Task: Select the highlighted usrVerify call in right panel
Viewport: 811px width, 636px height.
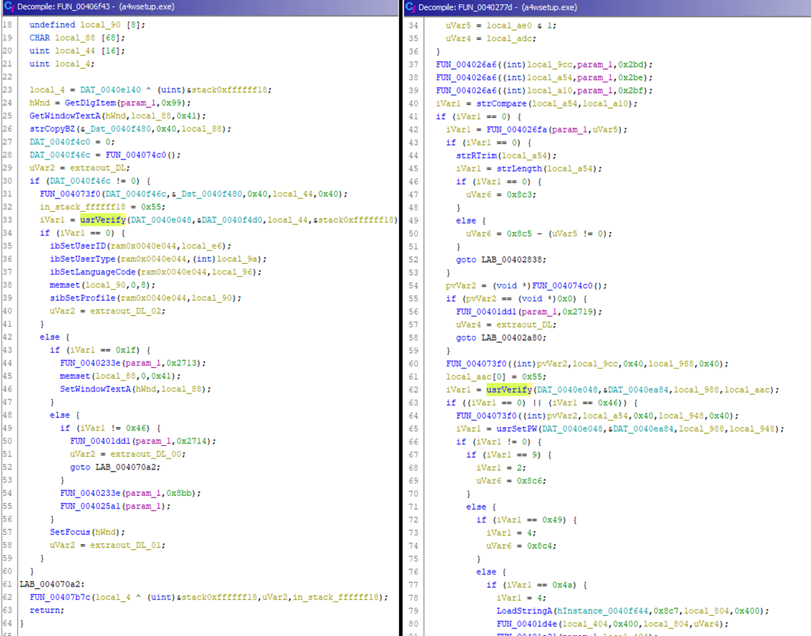Action: (x=509, y=389)
